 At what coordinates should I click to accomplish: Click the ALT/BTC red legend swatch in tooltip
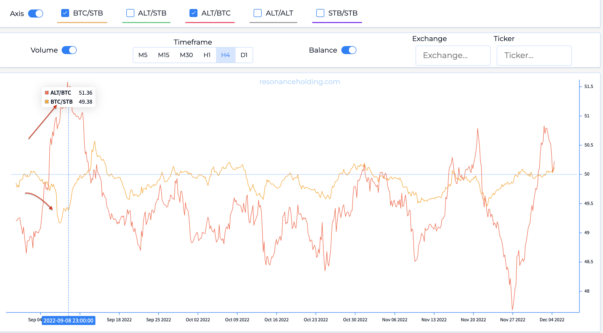[x=47, y=93]
